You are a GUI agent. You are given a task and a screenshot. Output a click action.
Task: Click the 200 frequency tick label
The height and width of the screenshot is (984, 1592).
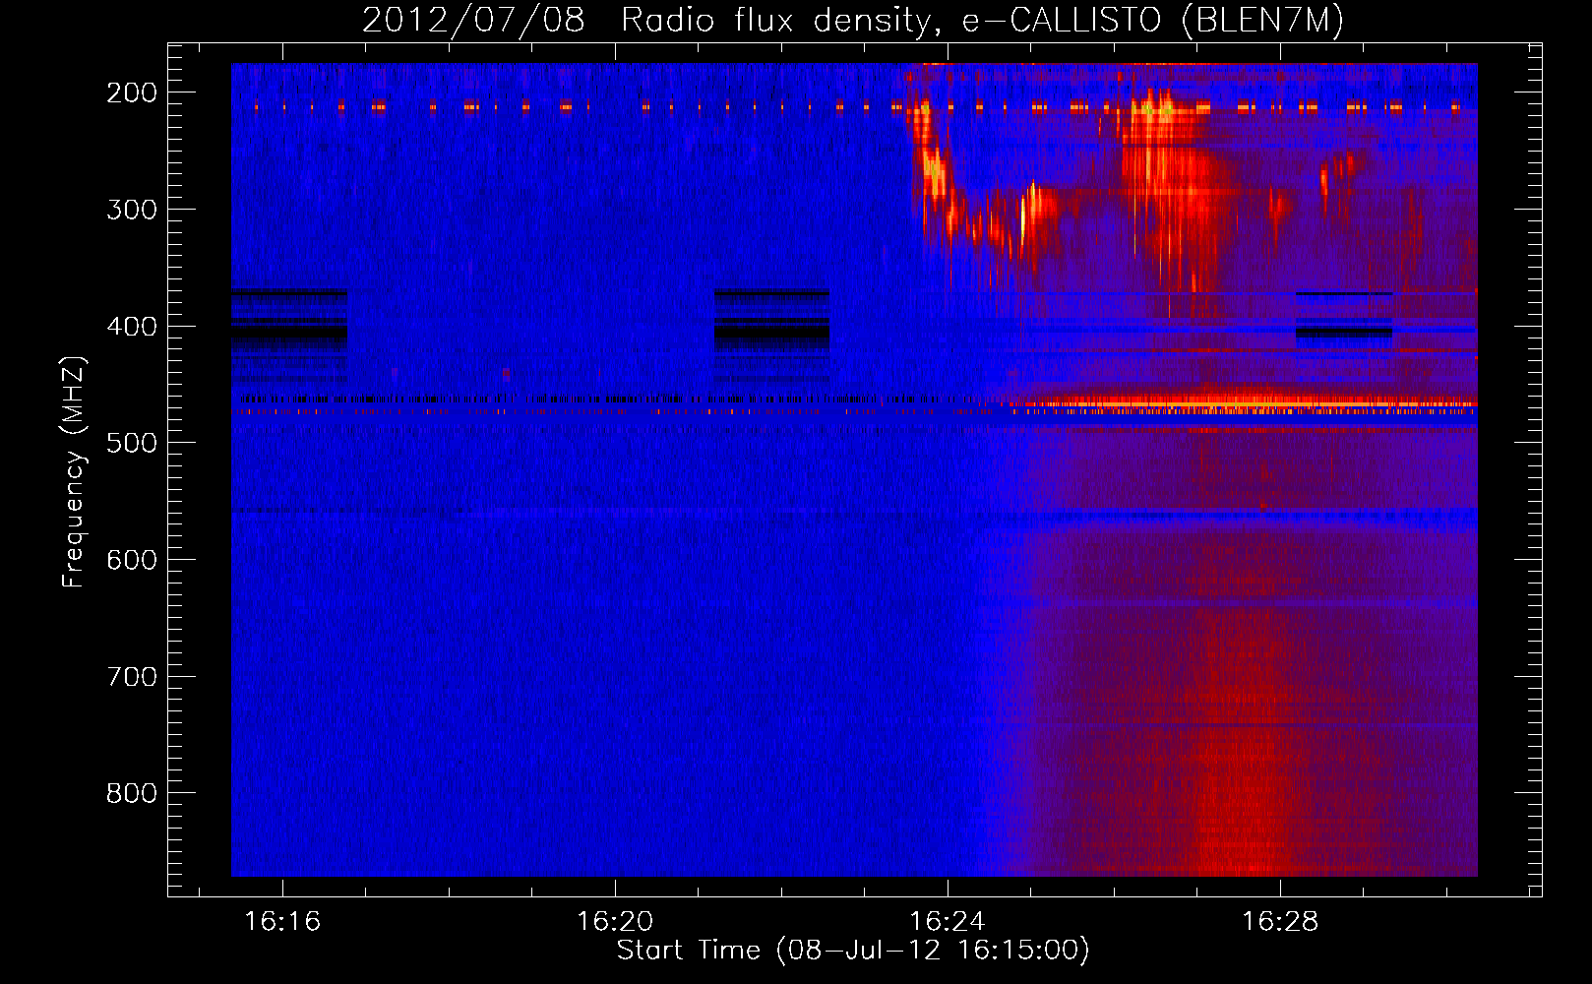(x=132, y=92)
